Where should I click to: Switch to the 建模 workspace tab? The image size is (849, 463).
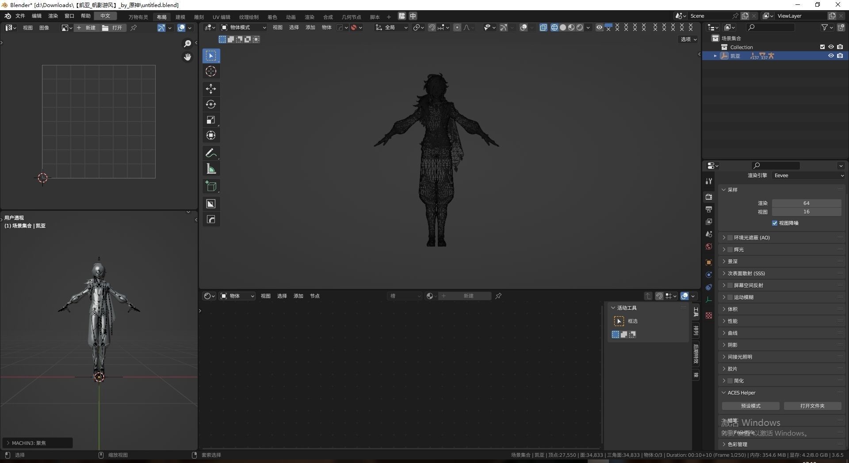(x=180, y=17)
